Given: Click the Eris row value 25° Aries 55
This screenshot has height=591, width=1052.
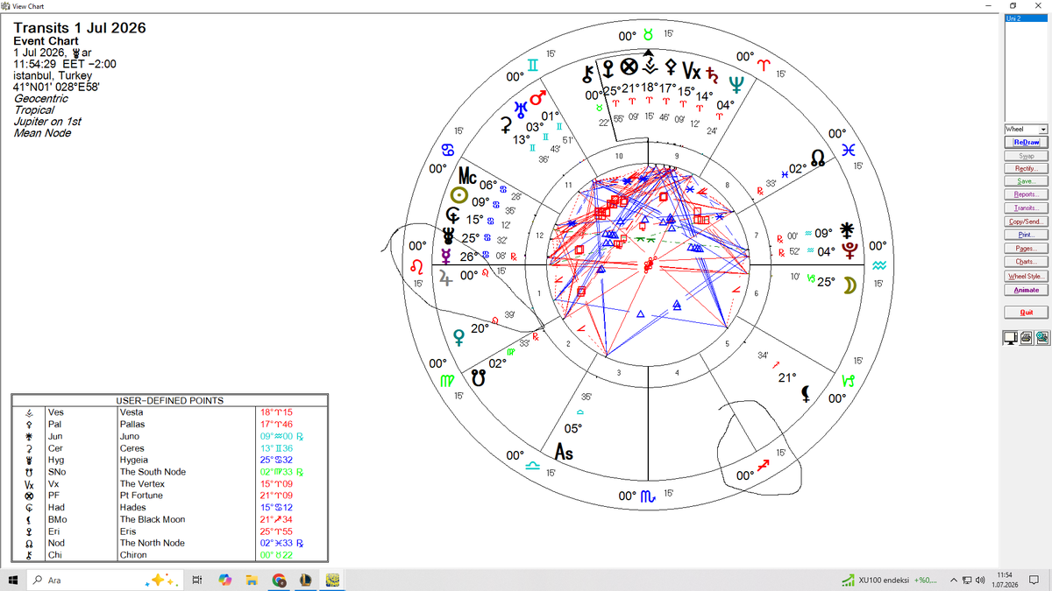Looking at the screenshot, I should (276, 531).
